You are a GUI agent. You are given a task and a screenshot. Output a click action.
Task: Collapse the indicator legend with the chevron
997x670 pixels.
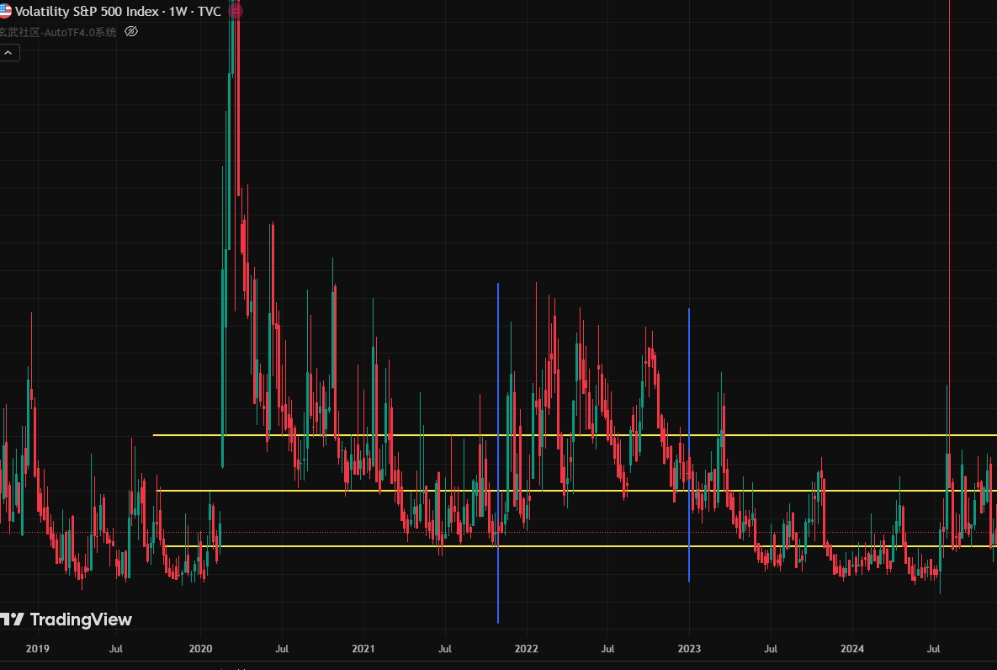point(8,53)
